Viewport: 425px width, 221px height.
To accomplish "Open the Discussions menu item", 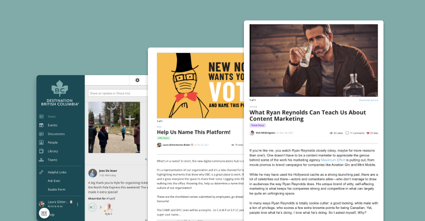I will [x=56, y=134].
